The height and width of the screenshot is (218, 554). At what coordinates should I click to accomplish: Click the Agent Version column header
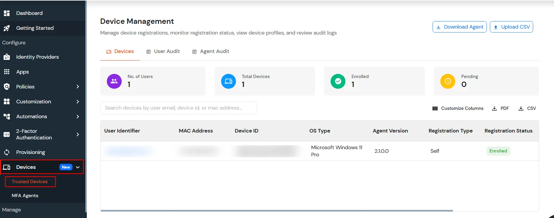point(390,131)
